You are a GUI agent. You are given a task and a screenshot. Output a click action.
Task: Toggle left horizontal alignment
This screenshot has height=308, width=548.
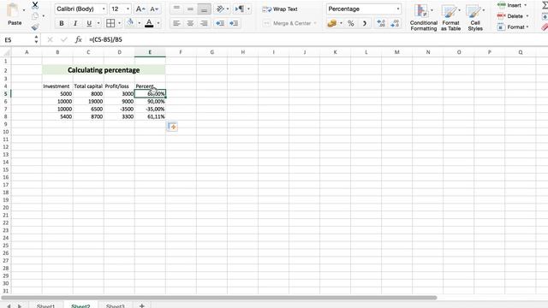(176, 23)
